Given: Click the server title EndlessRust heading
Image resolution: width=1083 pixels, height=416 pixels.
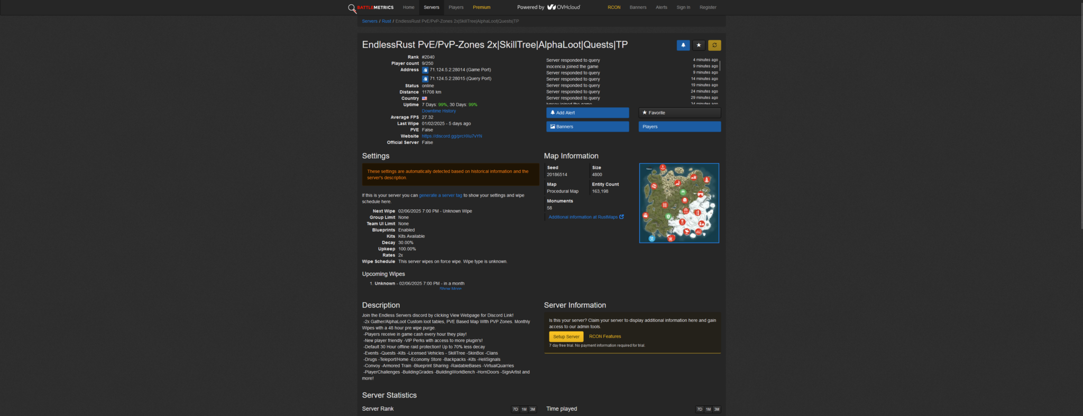Looking at the screenshot, I should [x=495, y=45].
